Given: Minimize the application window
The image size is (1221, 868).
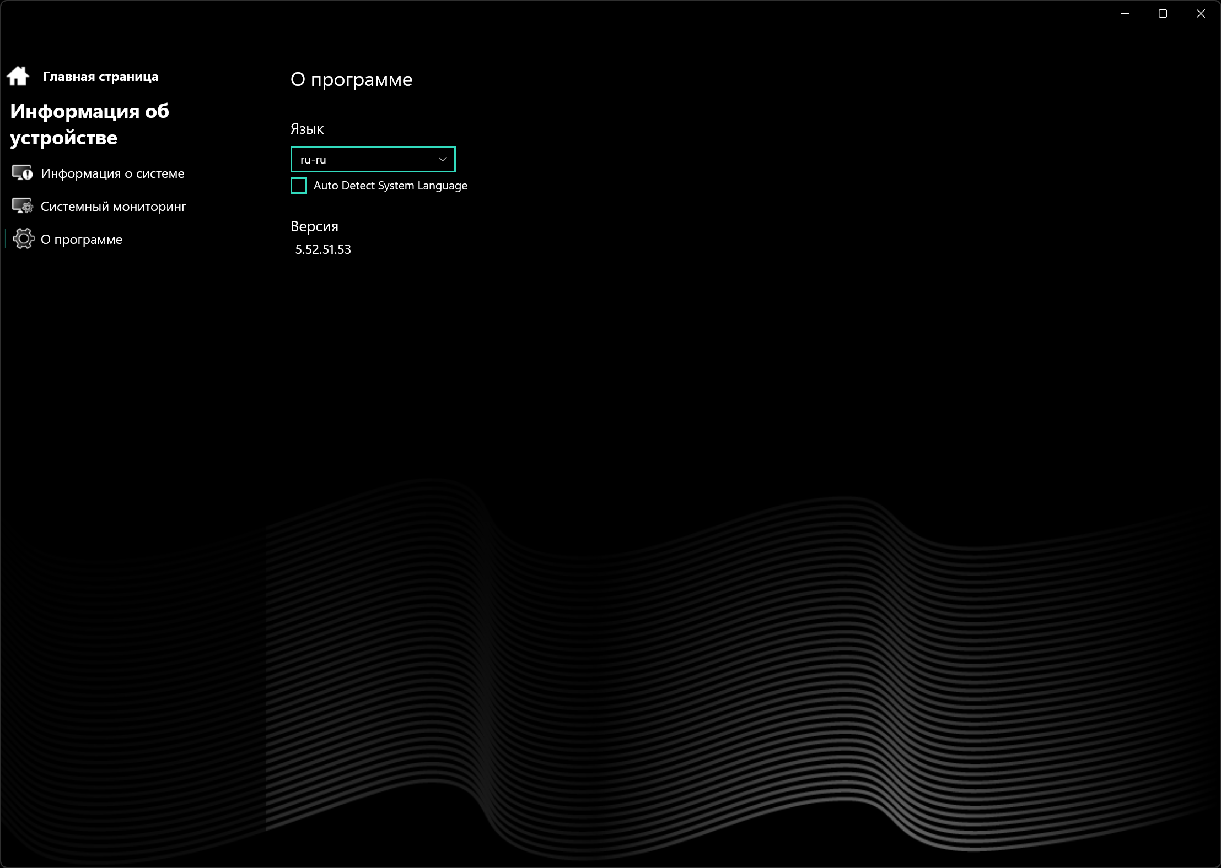Looking at the screenshot, I should pyautogui.click(x=1125, y=14).
